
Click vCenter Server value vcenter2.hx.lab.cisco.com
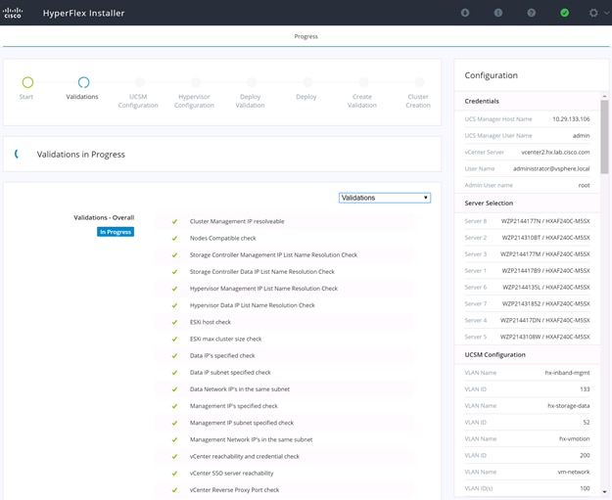click(x=555, y=152)
